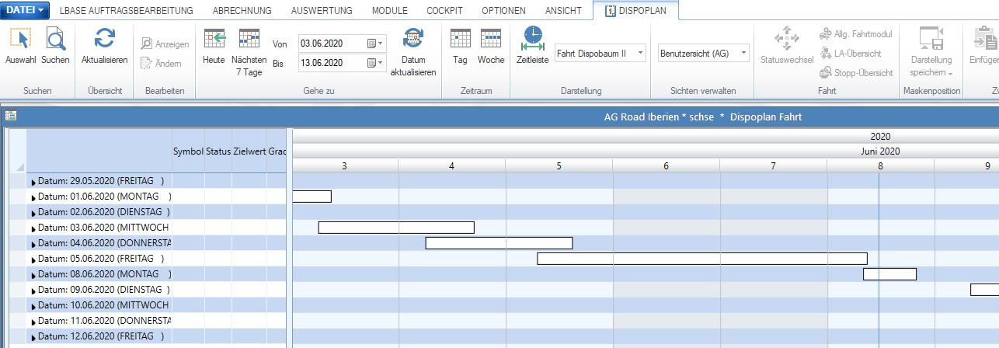Switch to Tag day view
The image size is (999, 348).
point(461,39)
